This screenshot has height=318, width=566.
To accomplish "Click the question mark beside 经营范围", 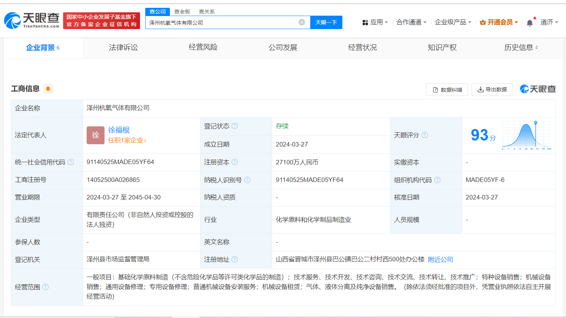I will [46, 287].
